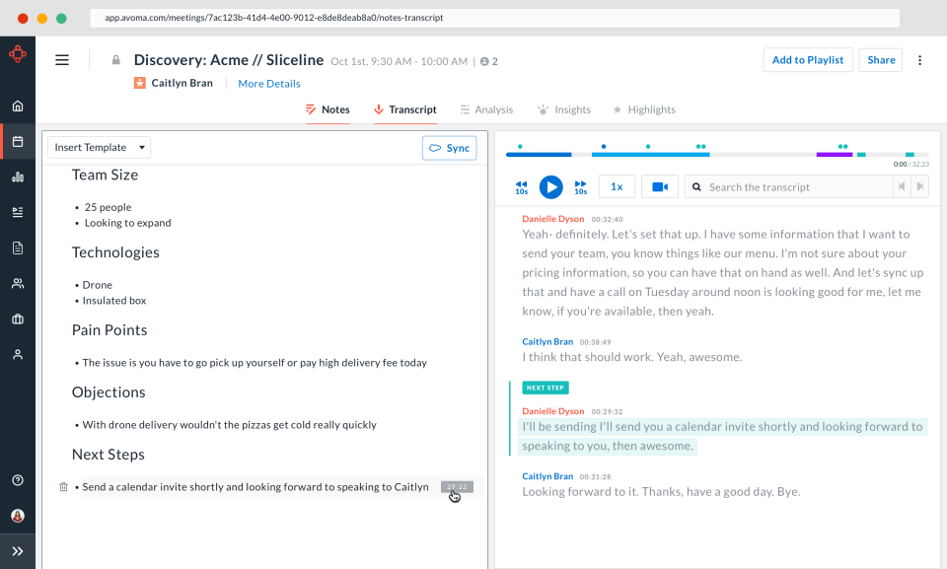Expand the collapsed sidebar with double chevrons
The width and height of the screenshot is (947, 569).
coord(17,551)
